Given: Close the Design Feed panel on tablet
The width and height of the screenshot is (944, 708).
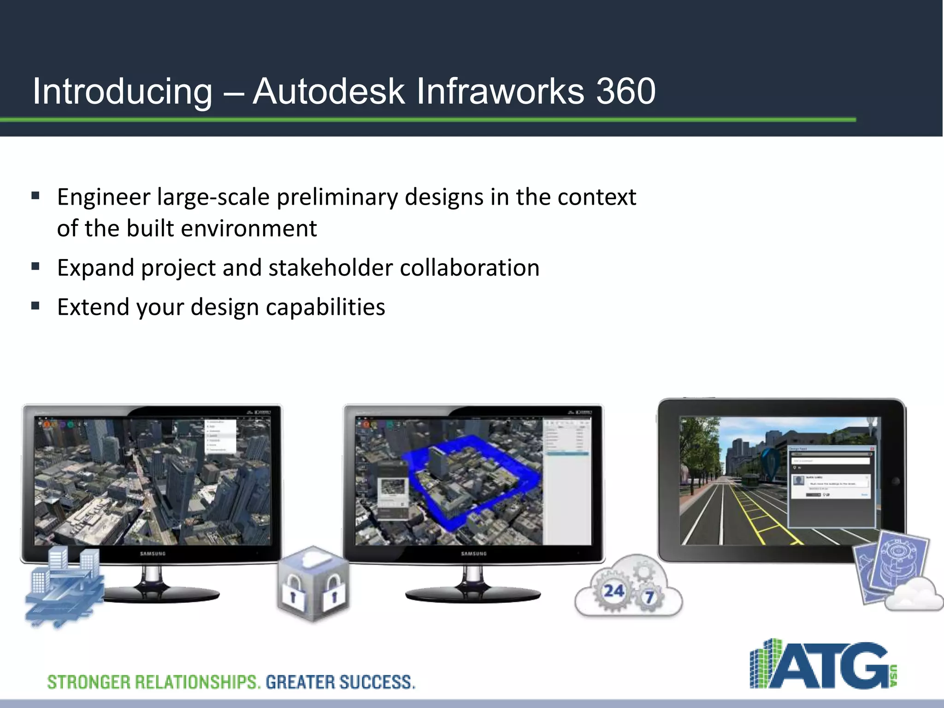Looking at the screenshot, I should [872, 448].
